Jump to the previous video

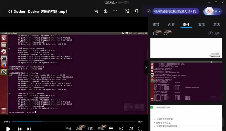pos(20,129)
